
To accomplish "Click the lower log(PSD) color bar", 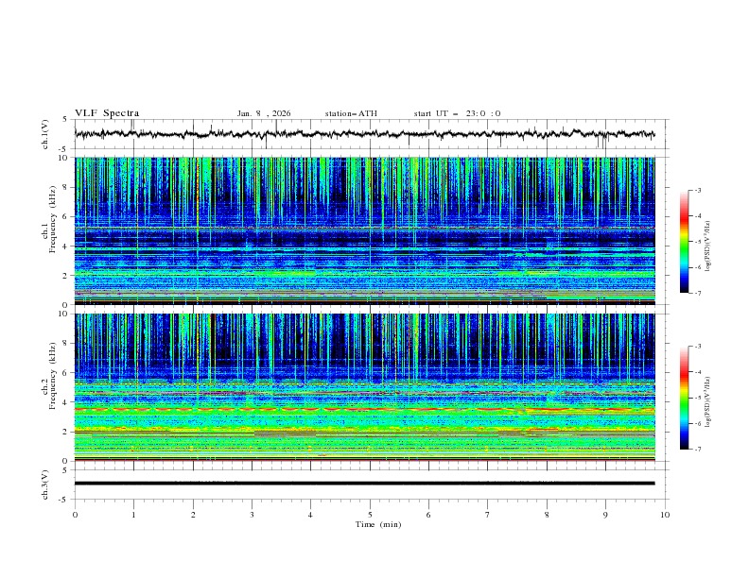I will point(684,398).
